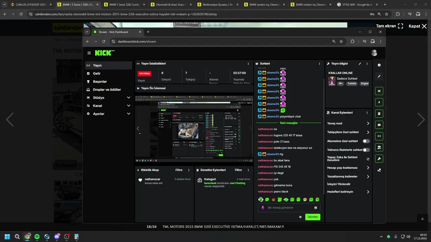Open the Kick hamburger menu
This screenshot has height=242, width=431.
coord(89,53)
